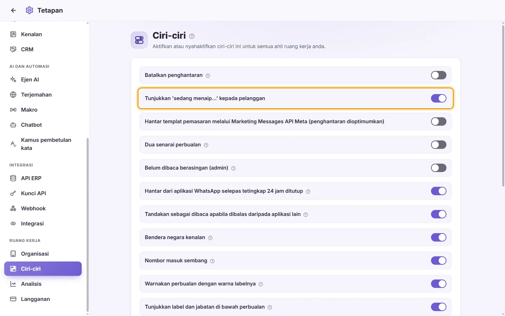Click the help icon beside Batalkan penghantaran
The width and height of the screenshot is (505, 316).
[208, 75]
